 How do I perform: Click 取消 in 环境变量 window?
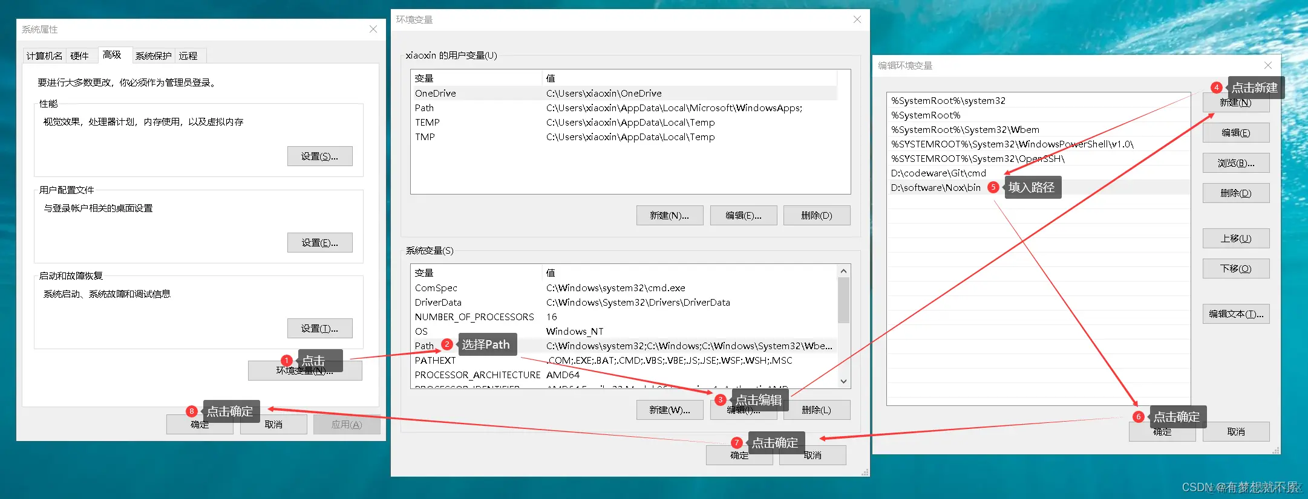click(813, 455)
